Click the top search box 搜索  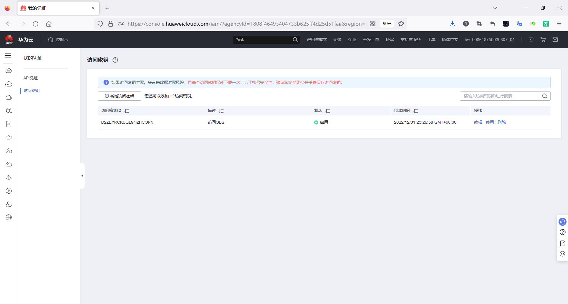(262, 40)
